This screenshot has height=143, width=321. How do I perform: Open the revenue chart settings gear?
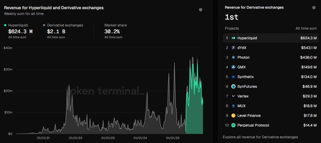(x=201, y=10)
